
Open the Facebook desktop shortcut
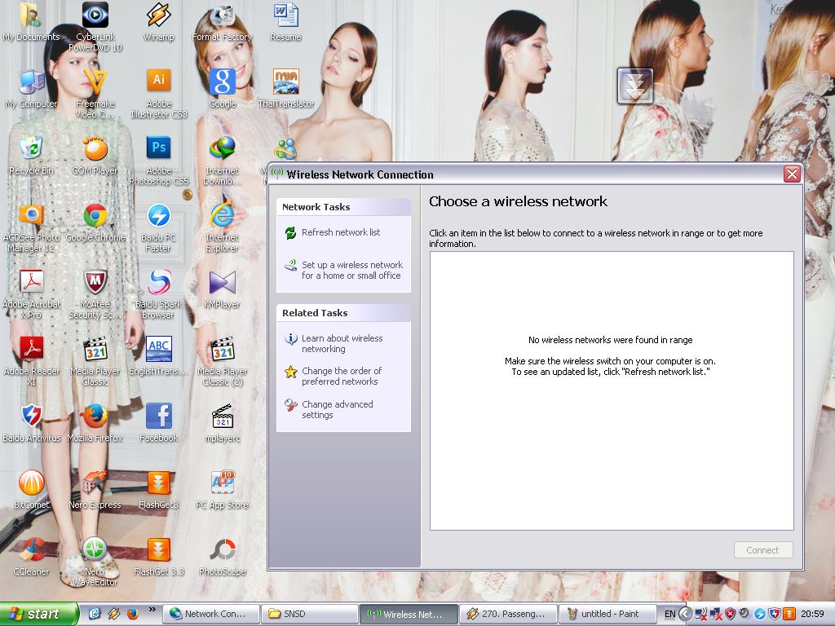pyautogui.click(x=159, y=423)
